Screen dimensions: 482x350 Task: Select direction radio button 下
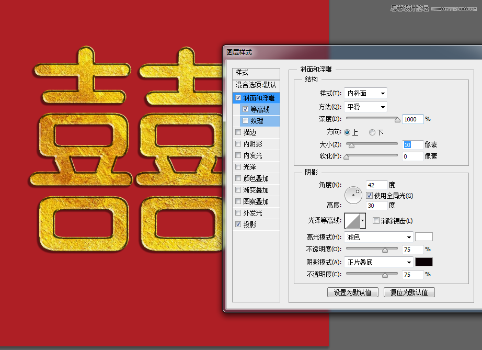(x=372, y=132)
